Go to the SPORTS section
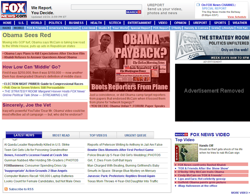 point(220,23)
